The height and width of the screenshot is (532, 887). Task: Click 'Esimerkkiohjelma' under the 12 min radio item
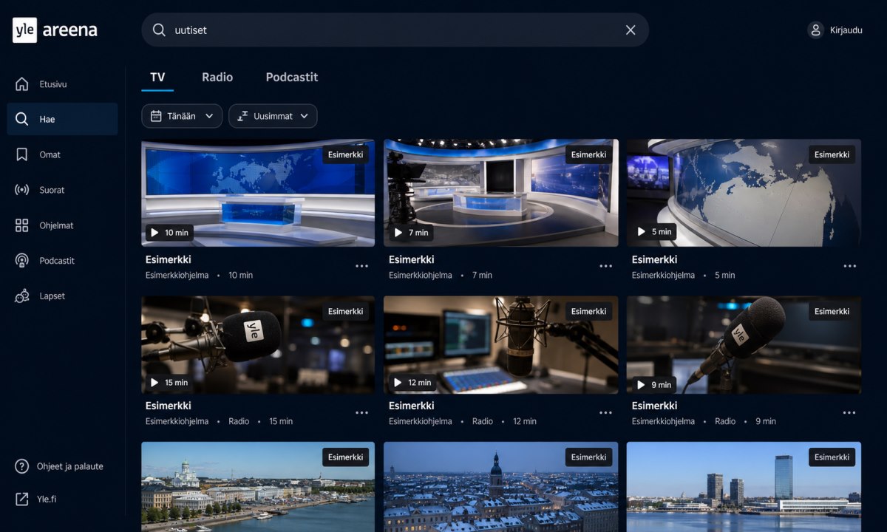[421, 421]
